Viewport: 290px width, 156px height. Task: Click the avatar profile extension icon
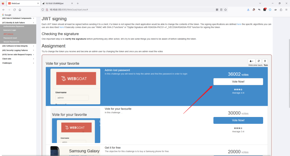(x=254, y=10)
